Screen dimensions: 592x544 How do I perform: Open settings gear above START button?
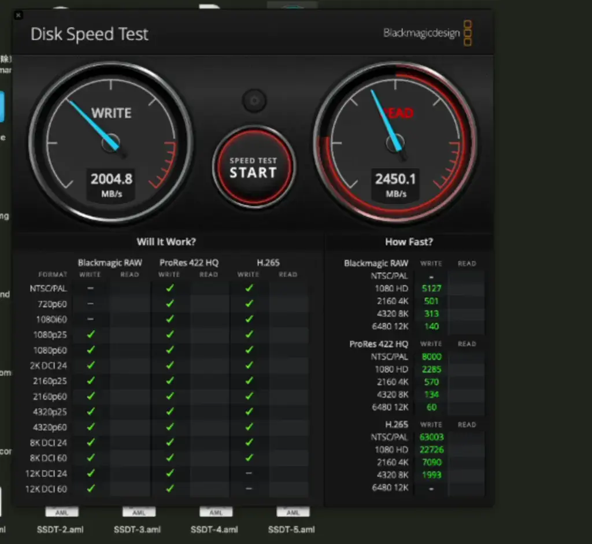[254, 101]
